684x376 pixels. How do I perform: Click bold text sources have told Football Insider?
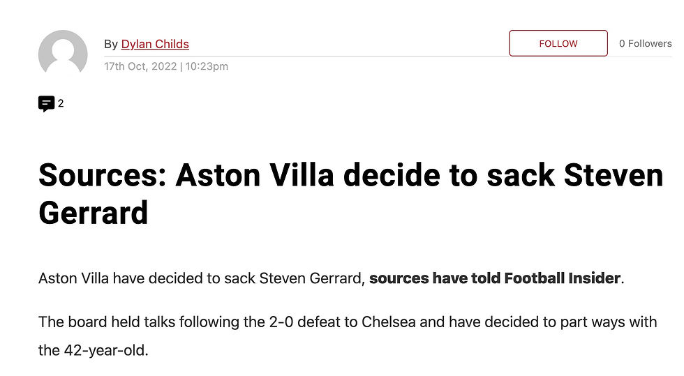(x=494, y=278)
